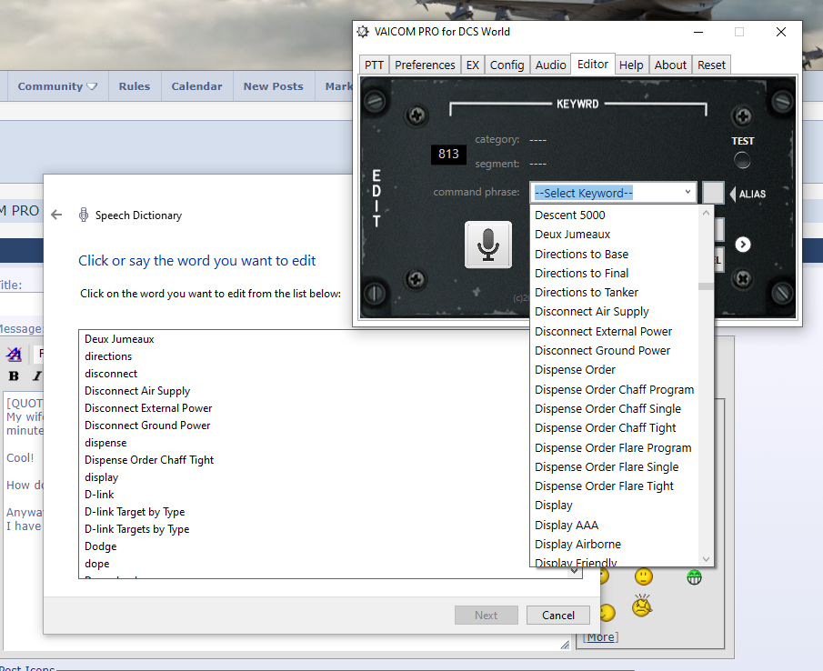
Task: Select 'Dispense Order Flare Program' keyword
Action: click(615, 448)
